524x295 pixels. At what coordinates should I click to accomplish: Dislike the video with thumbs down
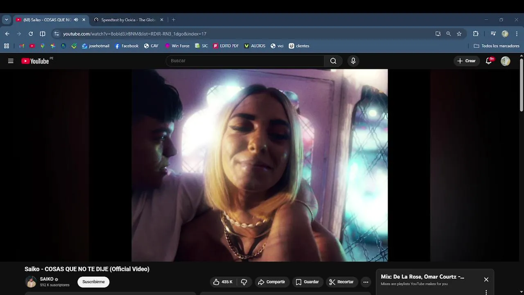[x=244, y=282]
